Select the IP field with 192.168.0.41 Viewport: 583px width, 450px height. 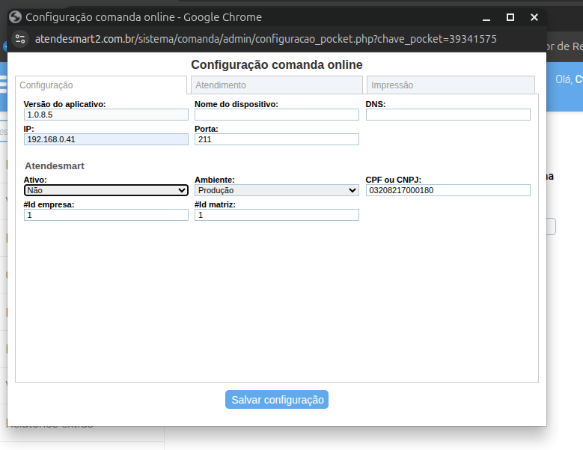click(106, 139)
